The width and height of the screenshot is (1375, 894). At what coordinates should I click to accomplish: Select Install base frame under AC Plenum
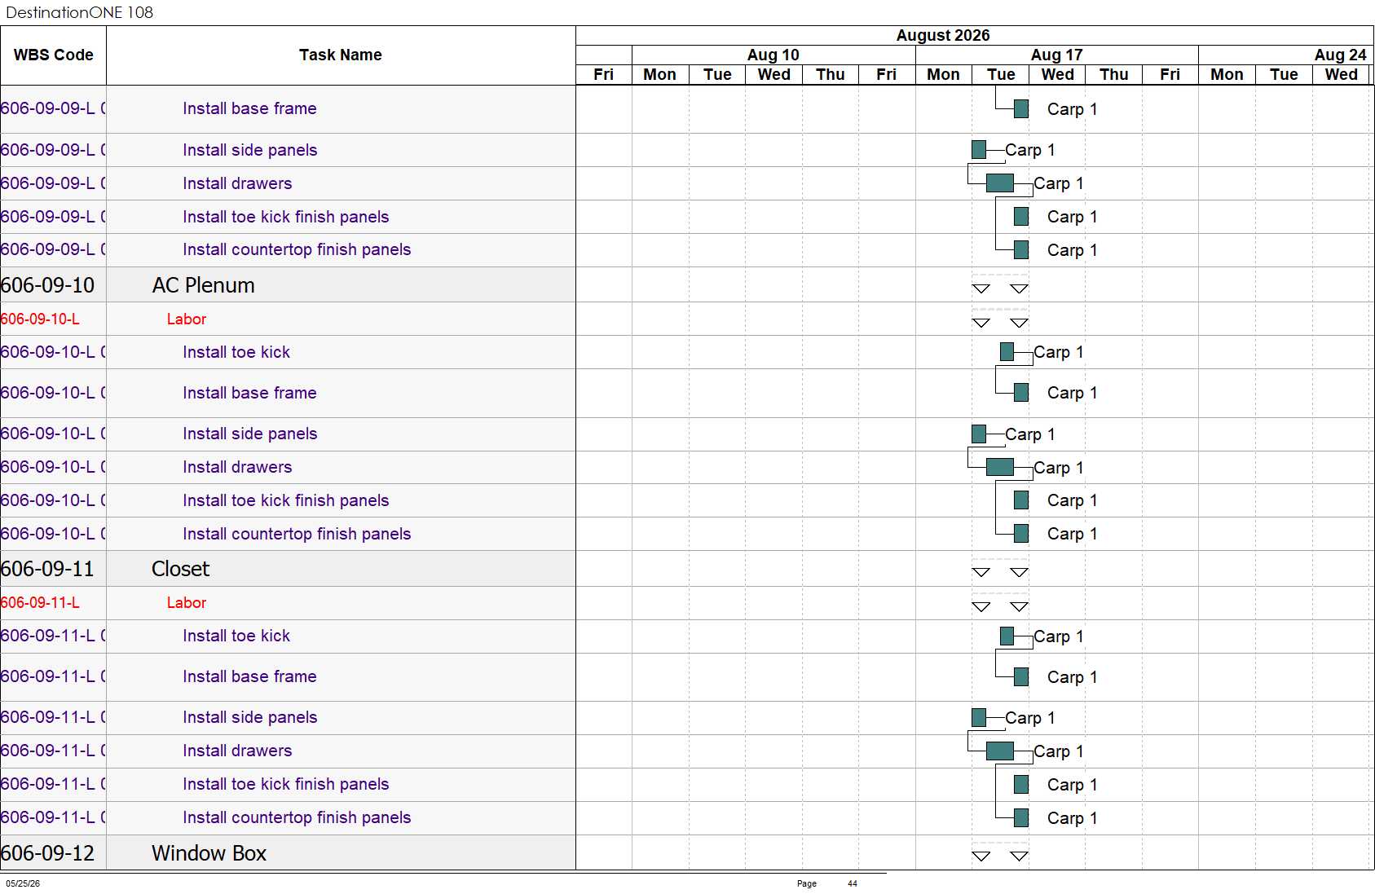[249, 393]
